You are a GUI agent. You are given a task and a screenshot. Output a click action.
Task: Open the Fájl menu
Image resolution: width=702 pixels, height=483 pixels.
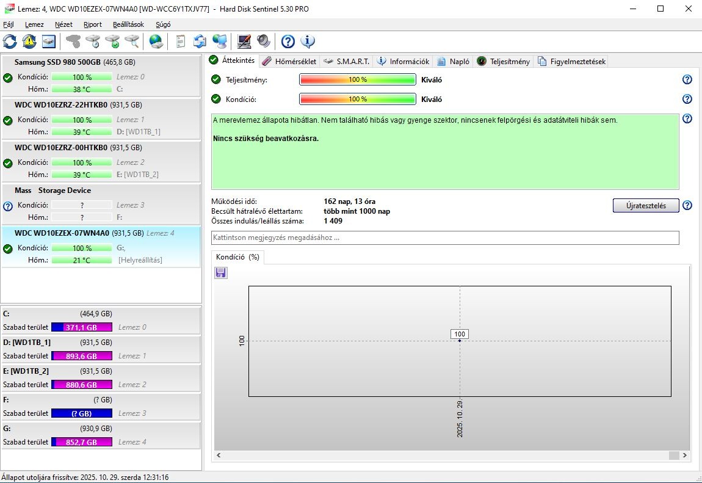click(x=9, y=24)
